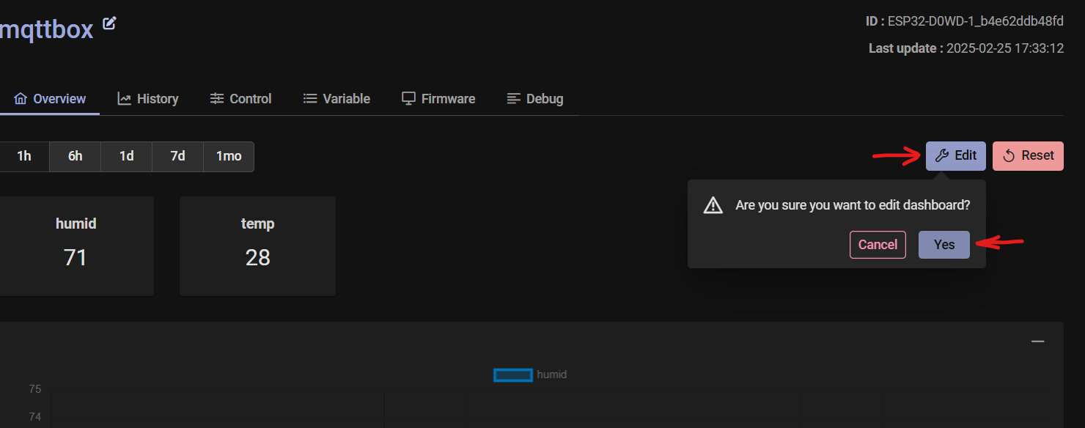This screenshot has width=1085, height=428.
Task: Click the sliders icon beside Control
Action: 216,97
